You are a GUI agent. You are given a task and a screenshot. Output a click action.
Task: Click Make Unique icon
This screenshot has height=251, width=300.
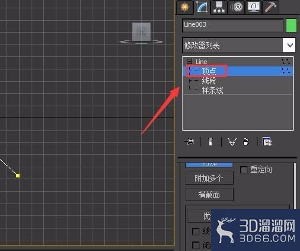tap(232, 142)
